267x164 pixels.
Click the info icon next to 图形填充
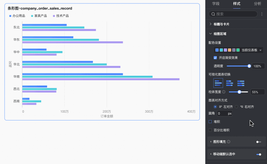tap(228, 142)
